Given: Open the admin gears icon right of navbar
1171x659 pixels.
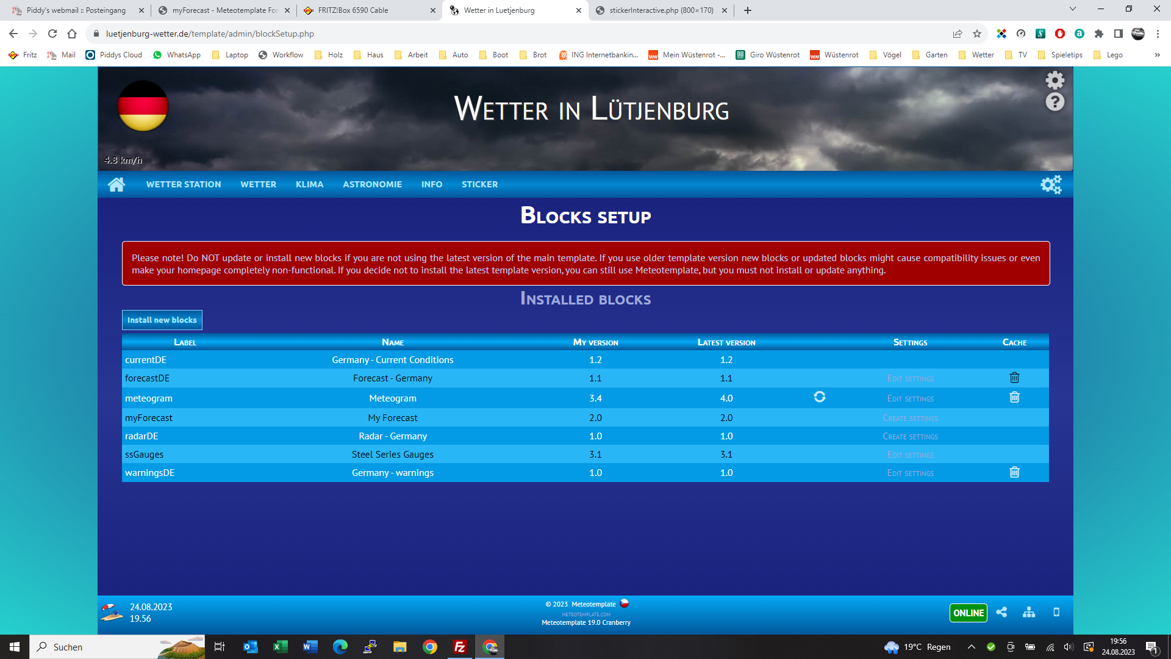Looking at the screenshot, I should (x=1051, y=184).
